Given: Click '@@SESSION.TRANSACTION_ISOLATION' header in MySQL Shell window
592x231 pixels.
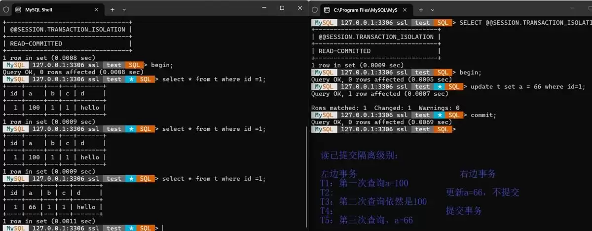Looking at the screenshot, I should point(68,30).
